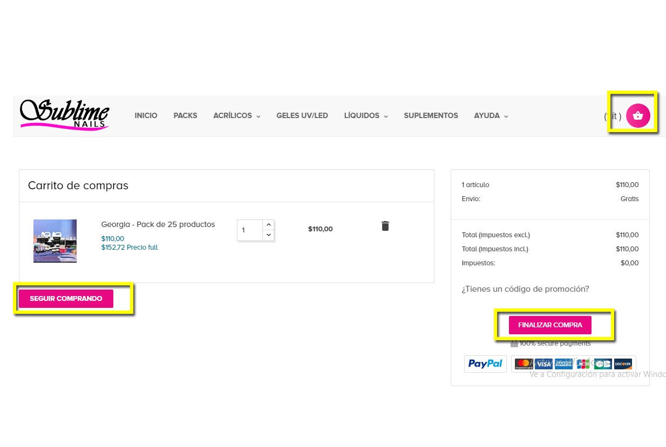
Task: Increase quantity with the up arrow
Action: (269, 224)
